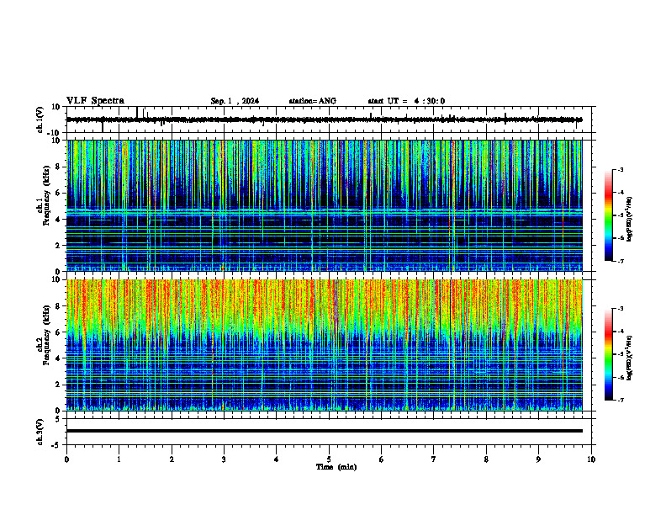Click the "-7" label on ch.2 color scale
The width and height of the screenshot is (666, 515).
pos(621,400)
